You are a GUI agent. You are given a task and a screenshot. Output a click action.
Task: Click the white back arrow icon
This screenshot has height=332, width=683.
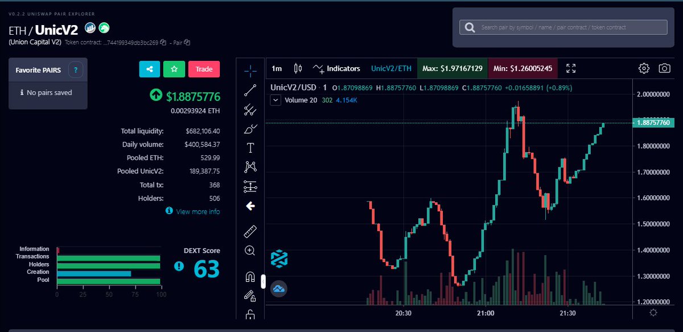pyautogui.click(x=250, y=206)
